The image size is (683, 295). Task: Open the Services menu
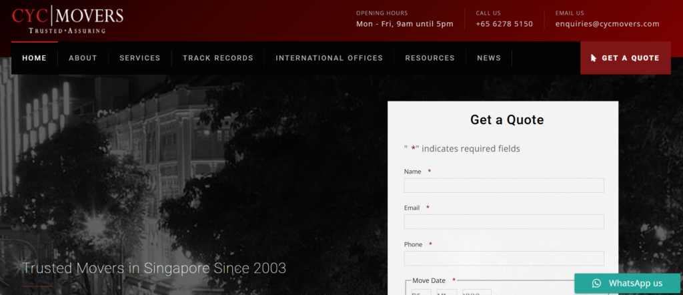click(140, 58)
